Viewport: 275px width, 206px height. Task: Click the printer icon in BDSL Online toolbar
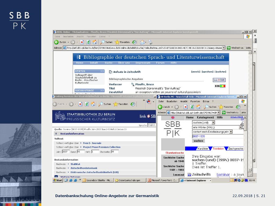(x=150, y=42)
